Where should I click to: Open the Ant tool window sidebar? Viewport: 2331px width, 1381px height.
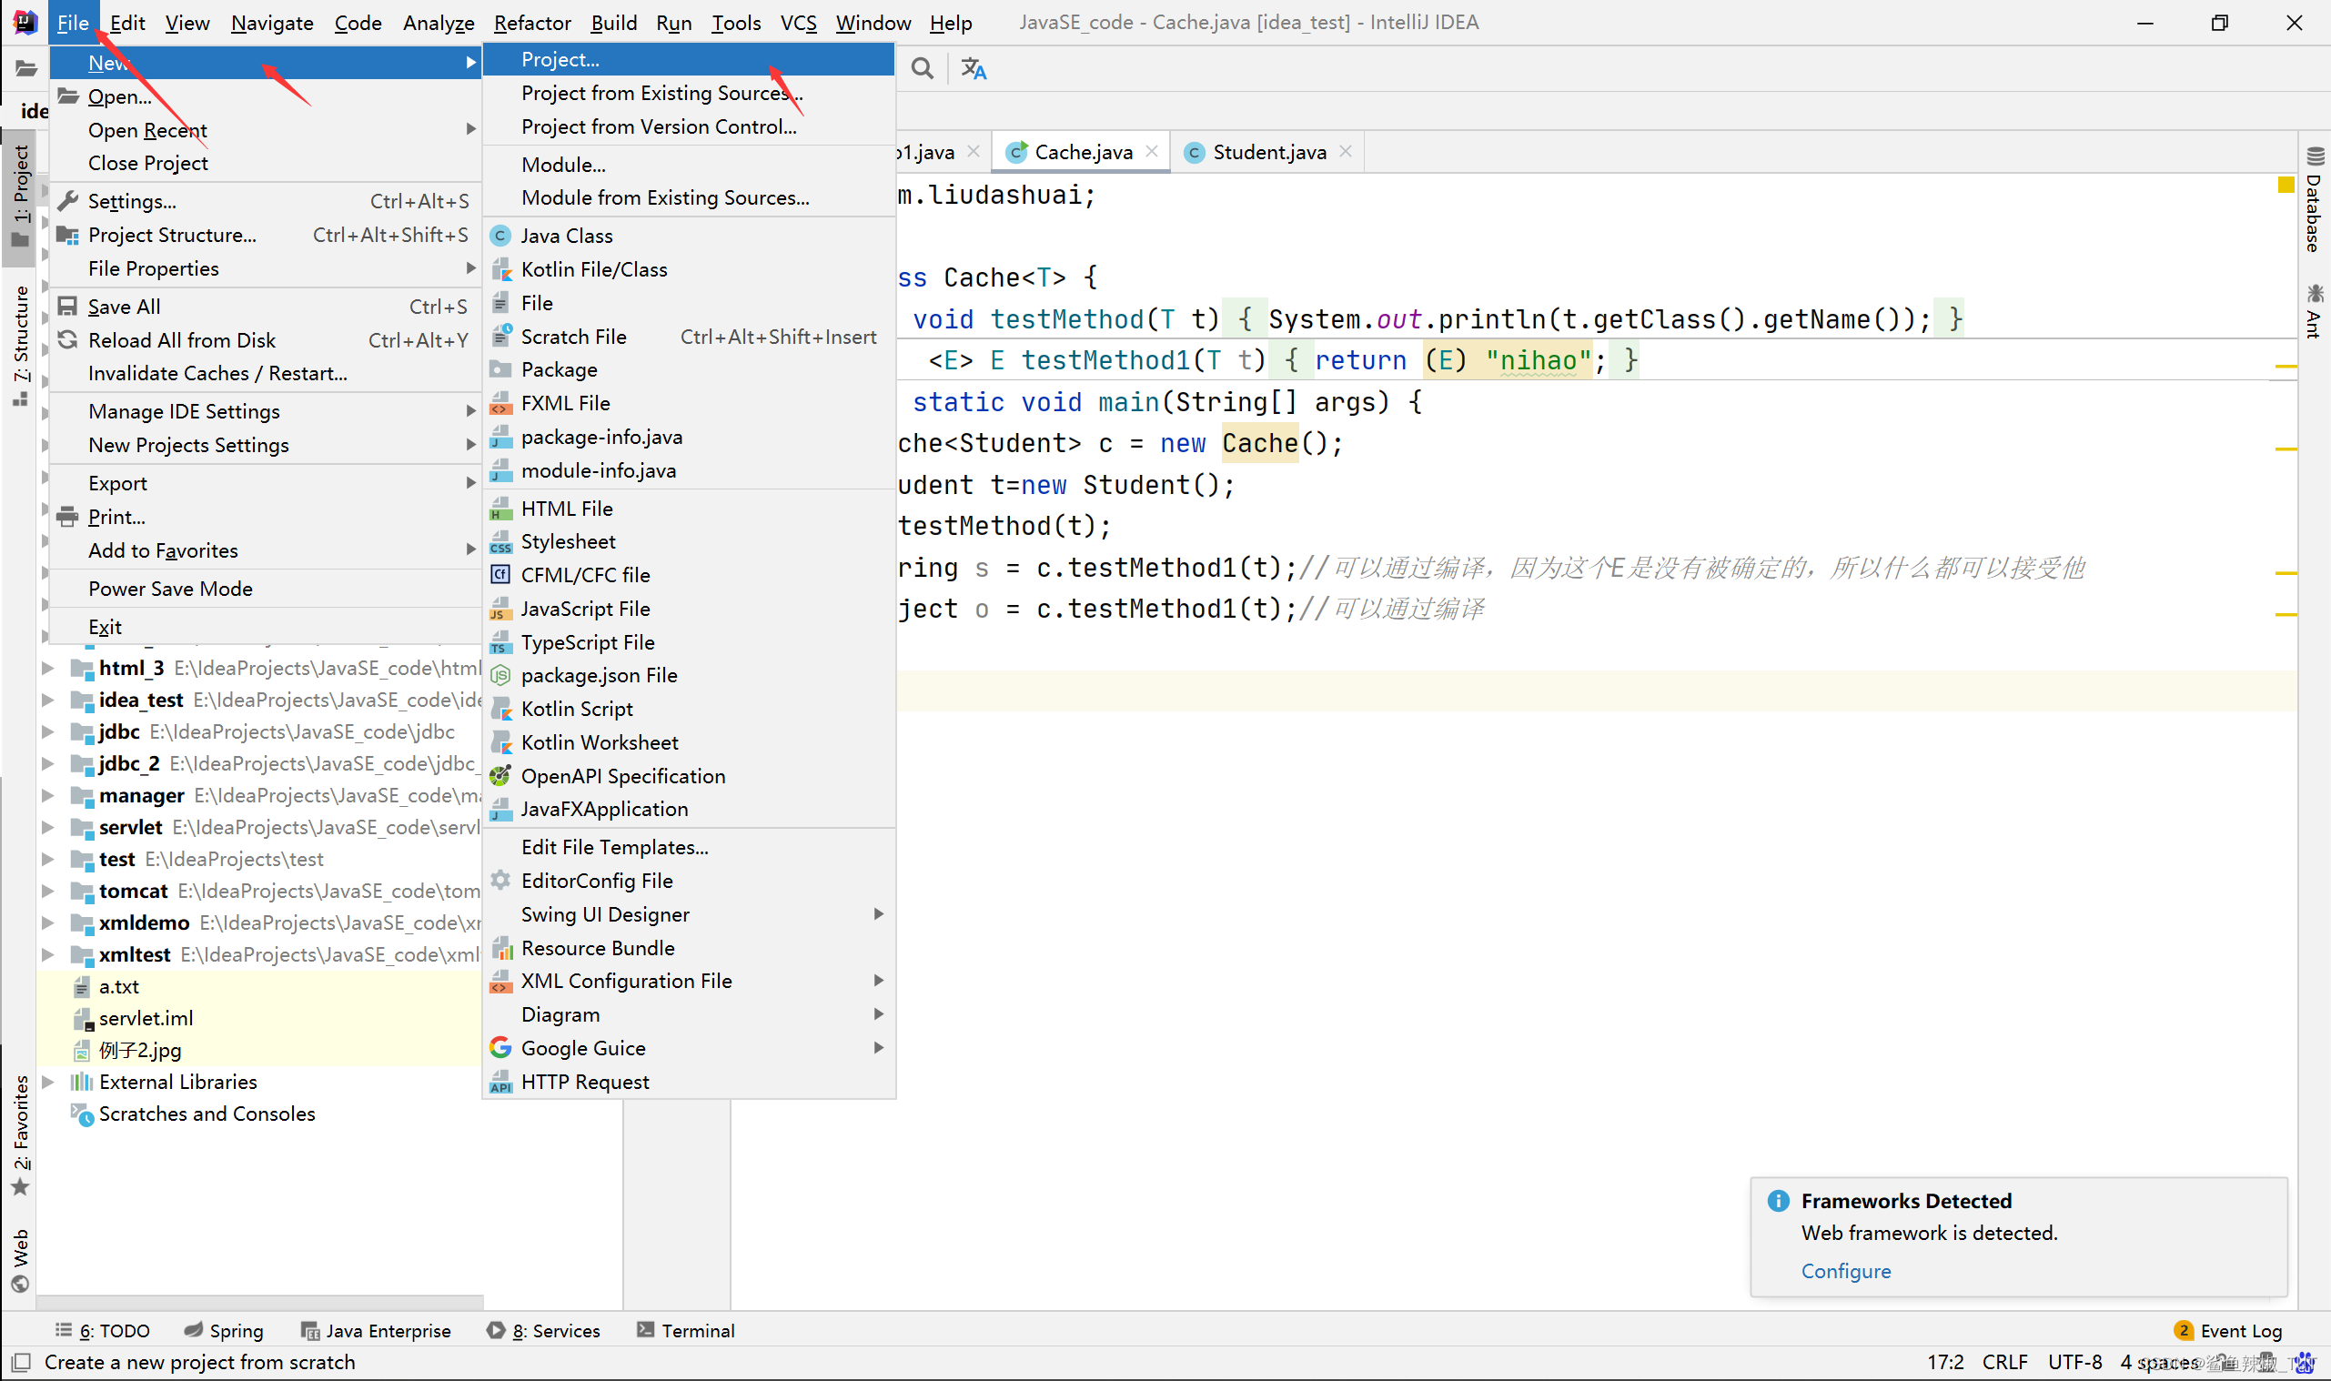(2314, 312)
